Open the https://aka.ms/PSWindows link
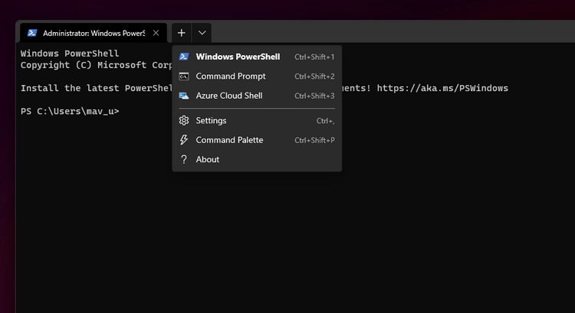Viewport: 575px width, 313px height. pyautogui.click(x=442, y=88)
